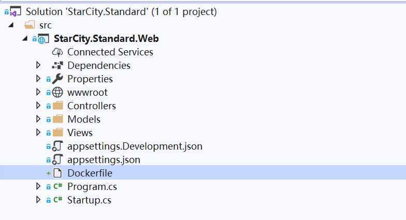Click the Visual Studio solution icon
The width and height of the screenshot is (406, 220).
pyautogui.click(x=15, y=11)
